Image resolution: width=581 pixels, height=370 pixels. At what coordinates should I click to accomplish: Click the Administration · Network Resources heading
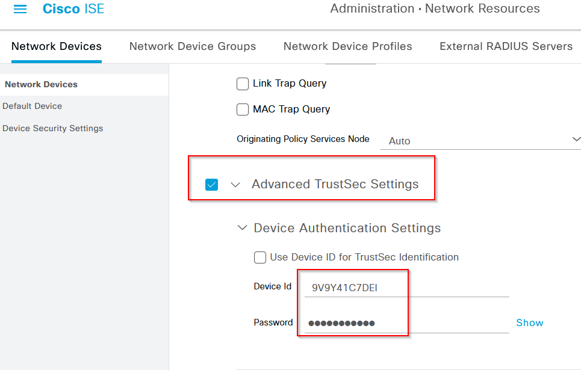tap(435, 8)
